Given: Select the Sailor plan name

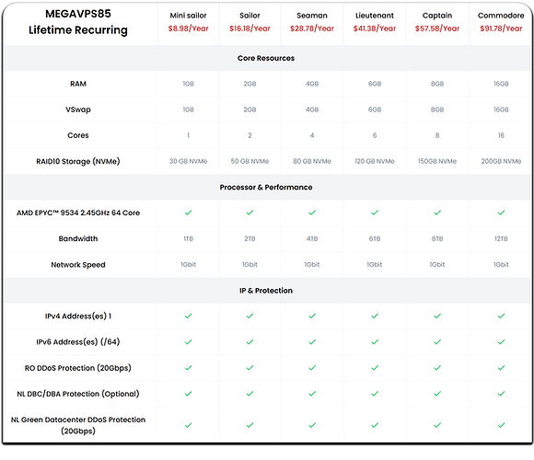Looking at the screenshot, I should [x=250, y=16].
